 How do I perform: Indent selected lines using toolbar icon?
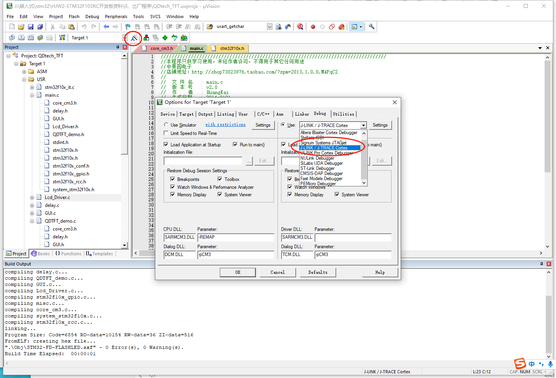169,27
